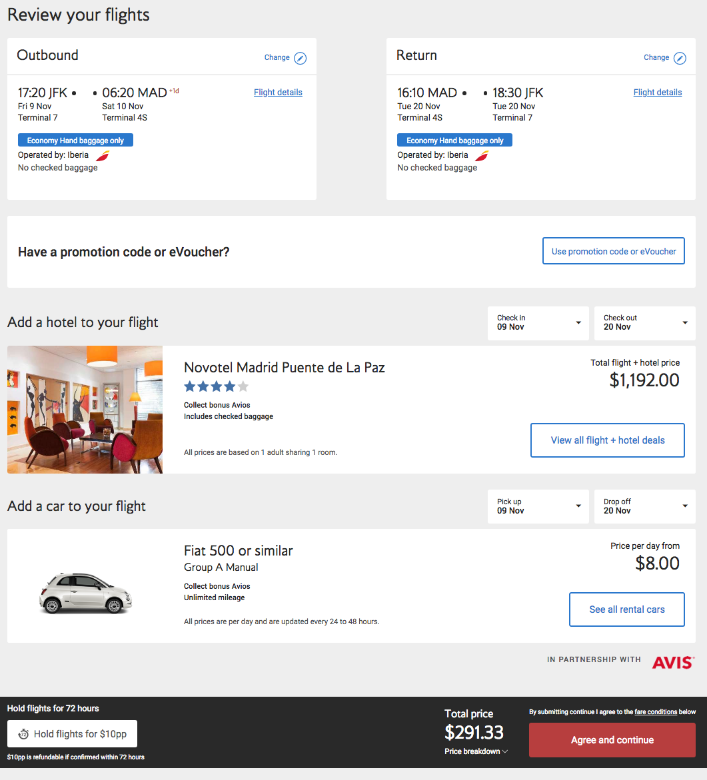Click the Iberia logo under Return flight
Screen dimensions: 707x780
(x=482, y=155)
